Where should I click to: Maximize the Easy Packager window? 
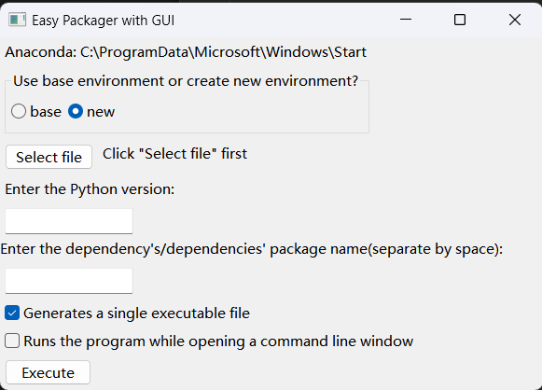459,20
